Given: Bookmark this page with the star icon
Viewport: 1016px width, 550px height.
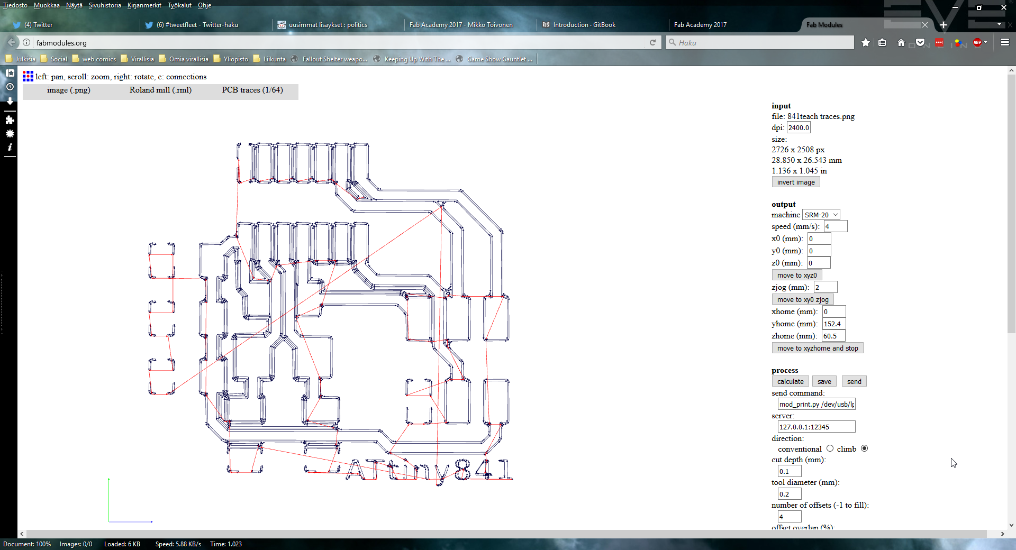Looking at the screenshot, I should point(865,42).
